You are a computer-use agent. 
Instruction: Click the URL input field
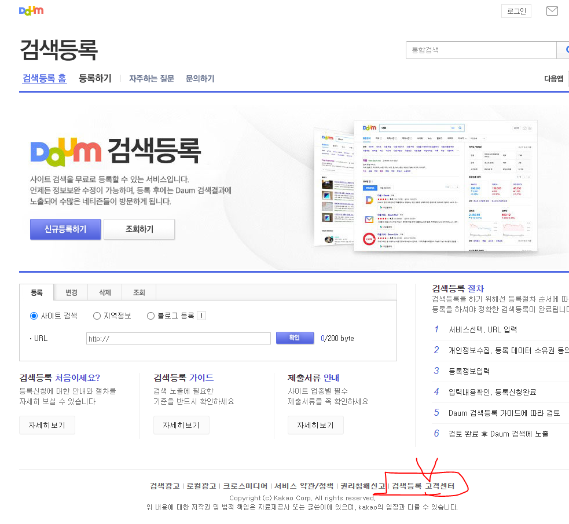coord(178,339)
